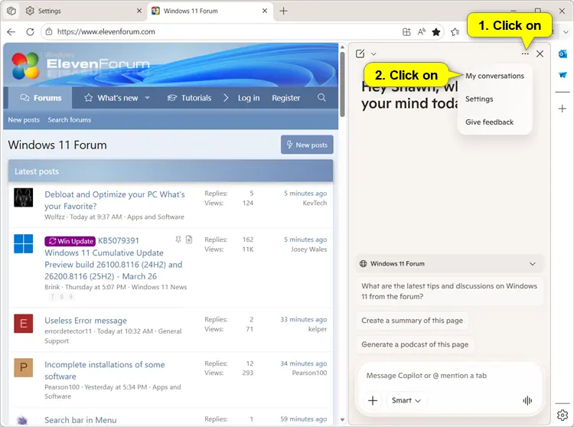Select My conversations menu item
The height and width of the screenshot is (427, 574).
(x=494, y=76)
